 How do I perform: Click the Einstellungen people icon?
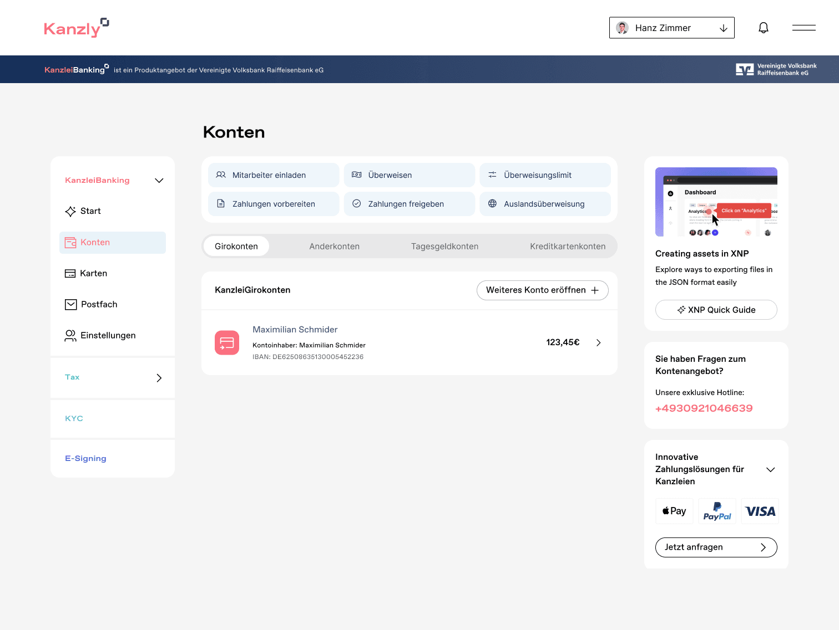click(x=70, y=335)
